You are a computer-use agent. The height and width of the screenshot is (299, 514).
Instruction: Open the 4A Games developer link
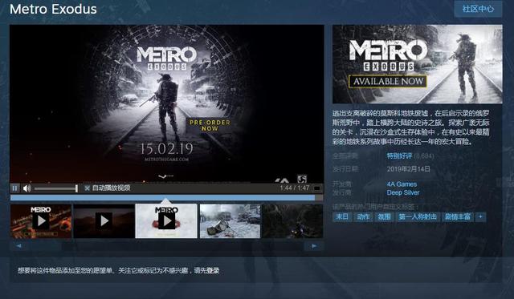[402, 184]
